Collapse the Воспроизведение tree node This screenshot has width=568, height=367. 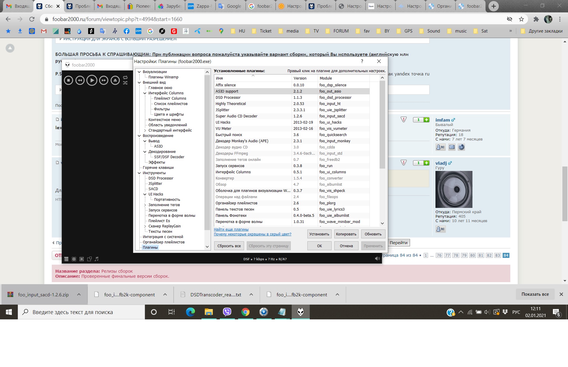[139, 136]
